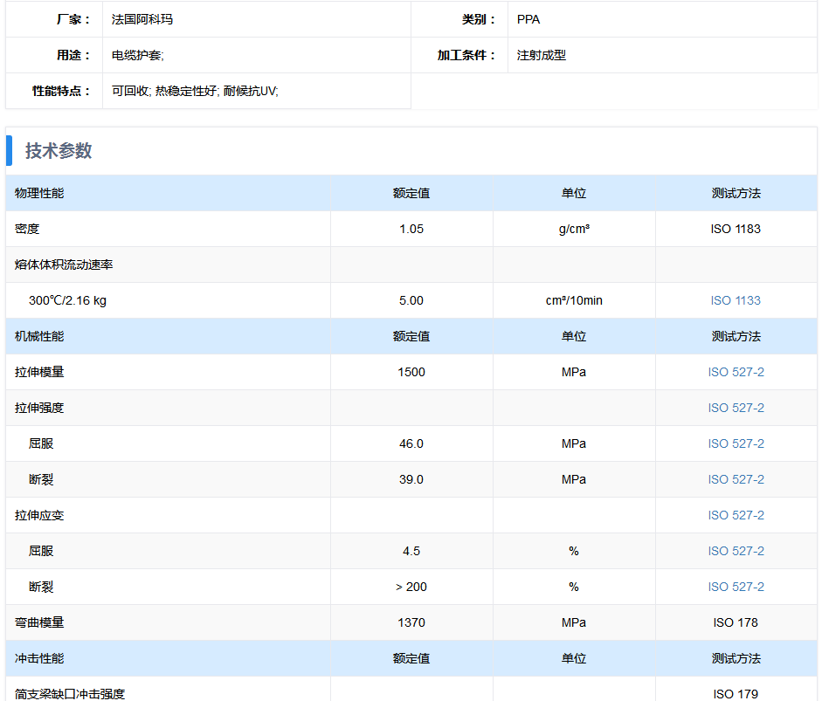
Task: Select the ISO 1183 test method text
Action: [736, 229]
